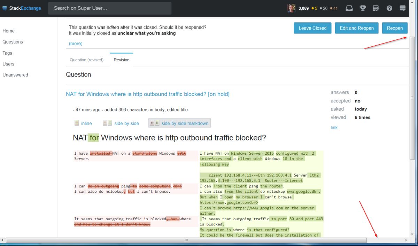Viewport: 418px width, 246px height.
Task: Click the horizontal scrollbar right arrow
Action: 406,240
